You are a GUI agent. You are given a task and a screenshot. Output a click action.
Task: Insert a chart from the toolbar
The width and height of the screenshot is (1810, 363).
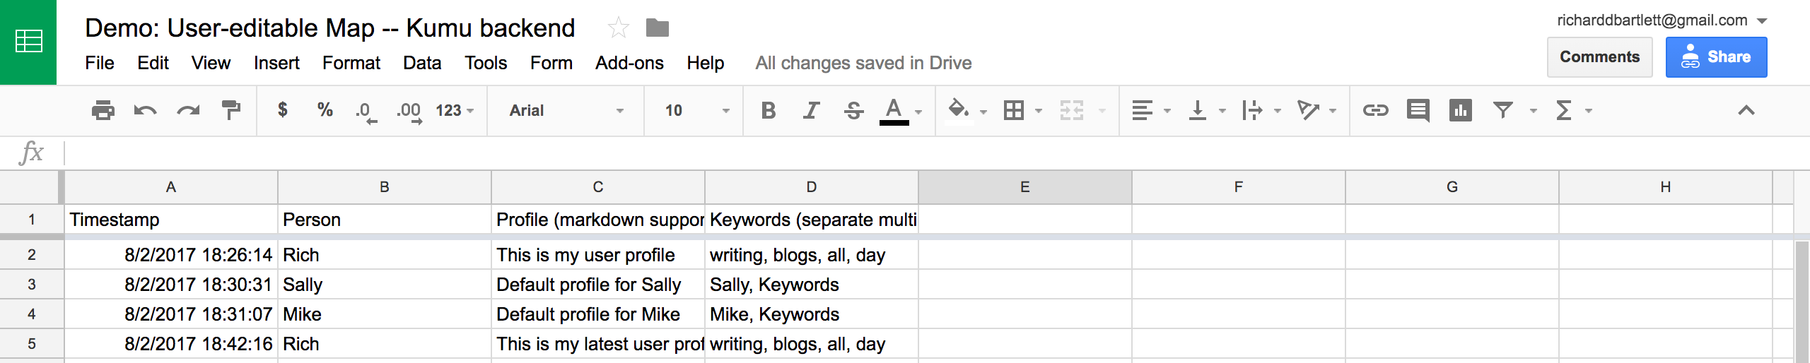click(1460, 110)
